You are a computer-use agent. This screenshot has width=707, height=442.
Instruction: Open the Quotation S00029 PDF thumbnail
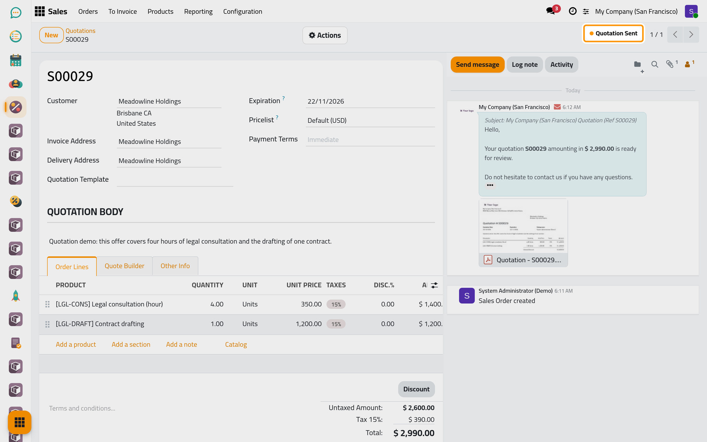click(523, 233)
